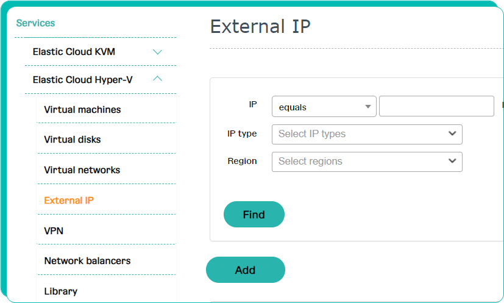Select the Elastic Cloud KVM label

pos(74,52)
